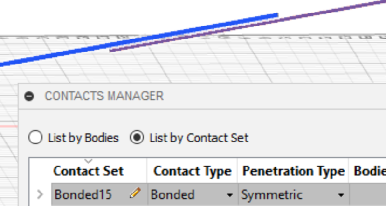Image resolution: width=386 pixels, height=206 pixels.
Task: Open the Bonded contact type dropdown
Action: pos(230,195)
